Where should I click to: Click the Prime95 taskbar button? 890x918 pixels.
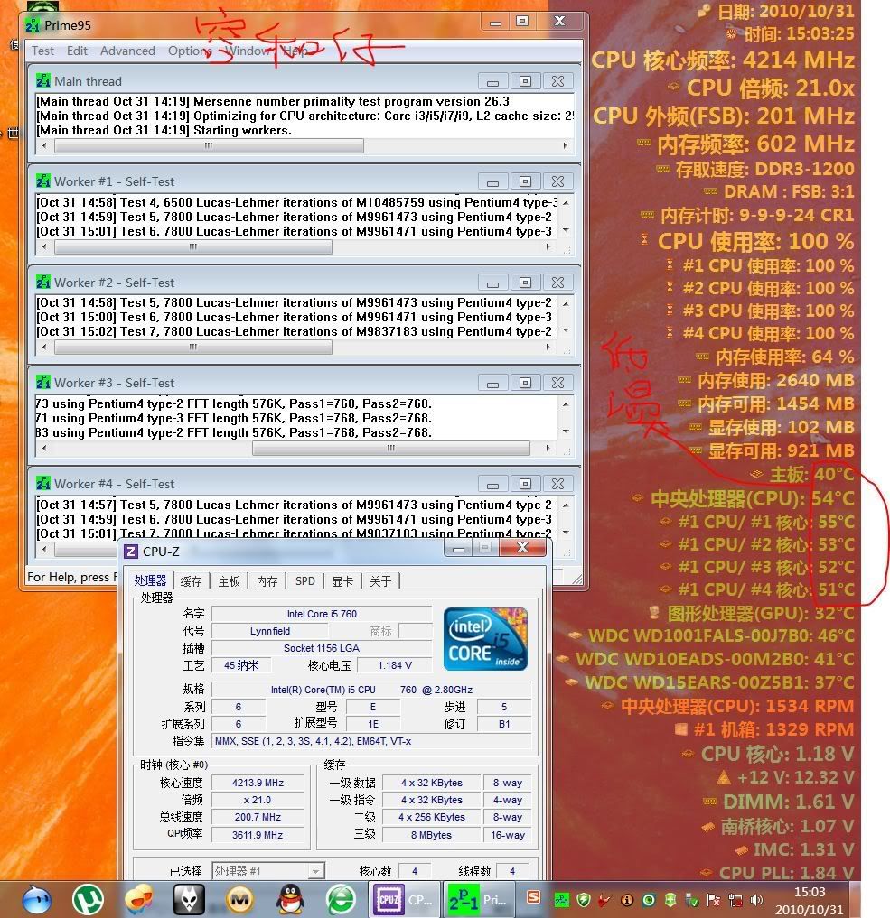pos(480,899)
